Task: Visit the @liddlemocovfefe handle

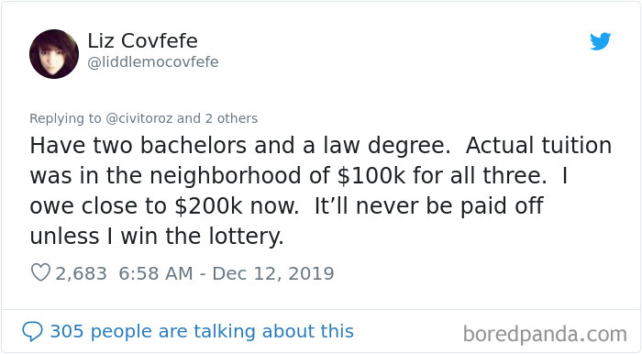Action: pyautogui.click(x=153, y=62)
